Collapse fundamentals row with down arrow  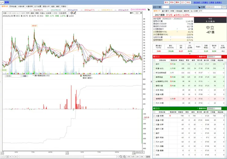pyautogui.click(x=190, y=54)
